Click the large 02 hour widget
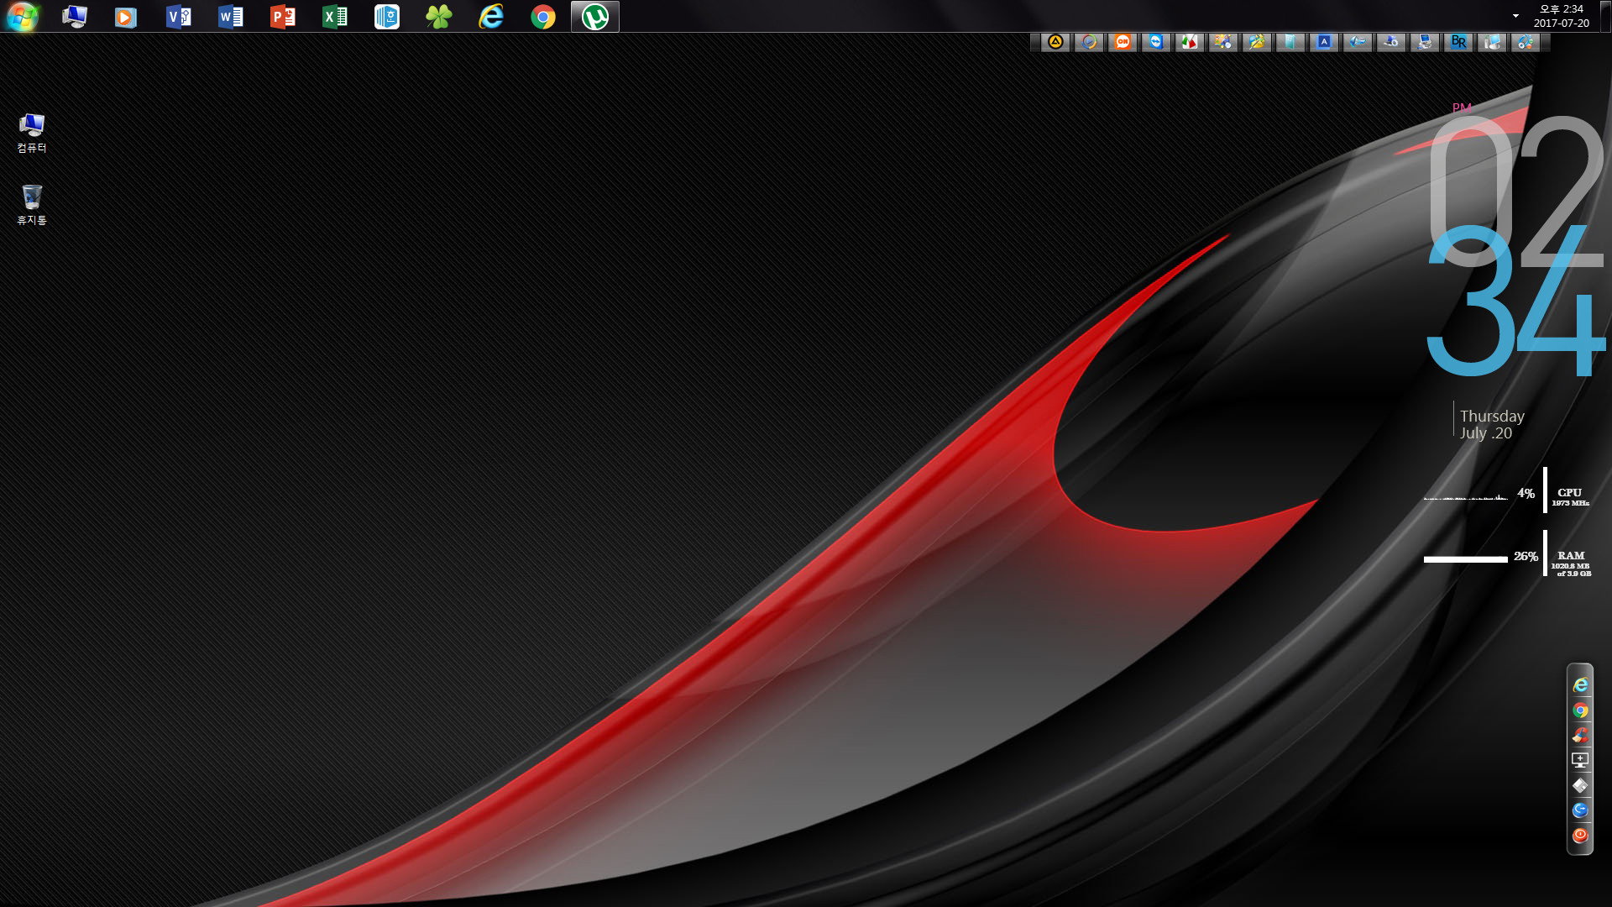 point(1516,191)
